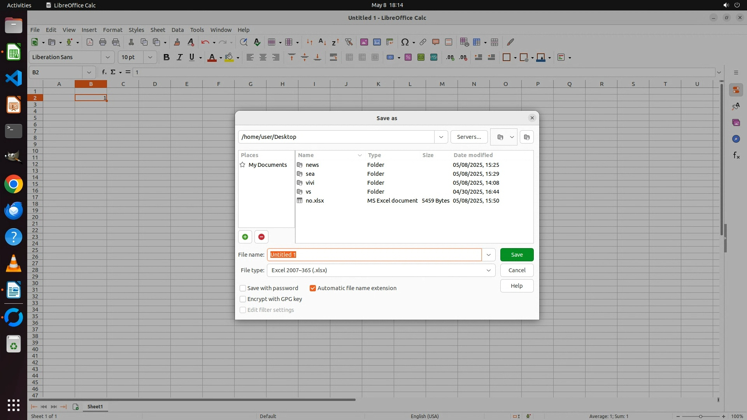Image resolution: width=747 pixels, height=420 pixels.
Task: Click the Function Wizard icon in formula bar
Action: pos(104,72)
